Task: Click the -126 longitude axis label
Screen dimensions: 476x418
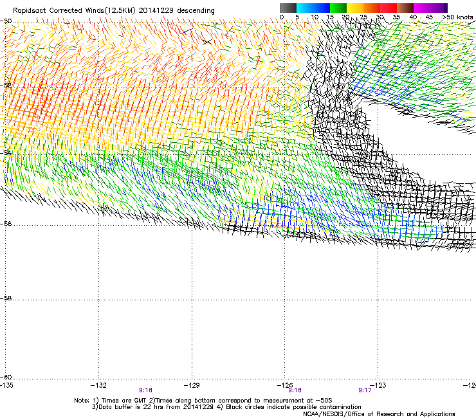Action: point(285,385)
